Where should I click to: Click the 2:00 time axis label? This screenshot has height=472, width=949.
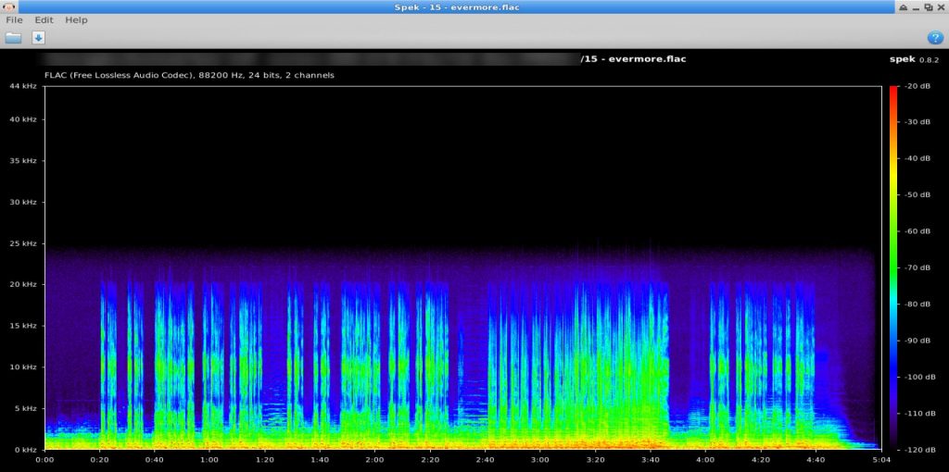(374, 459)
